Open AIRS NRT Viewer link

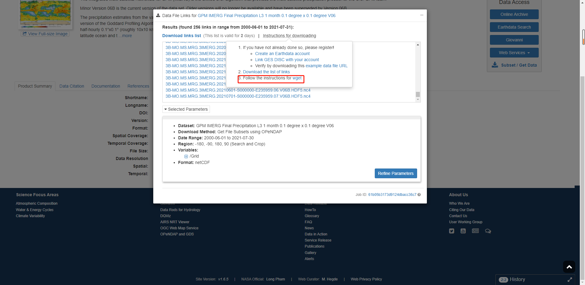tap(175, 222)
